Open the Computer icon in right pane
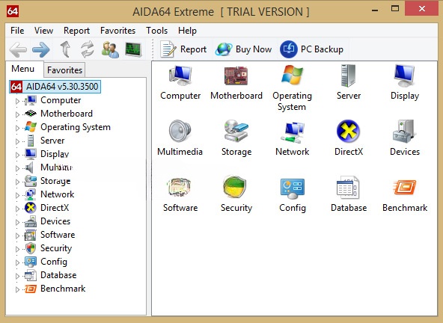 click(180, 76)
